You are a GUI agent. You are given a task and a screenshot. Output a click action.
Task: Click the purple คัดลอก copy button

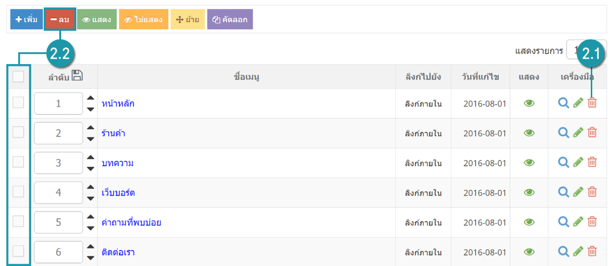[x=230, y=20]
